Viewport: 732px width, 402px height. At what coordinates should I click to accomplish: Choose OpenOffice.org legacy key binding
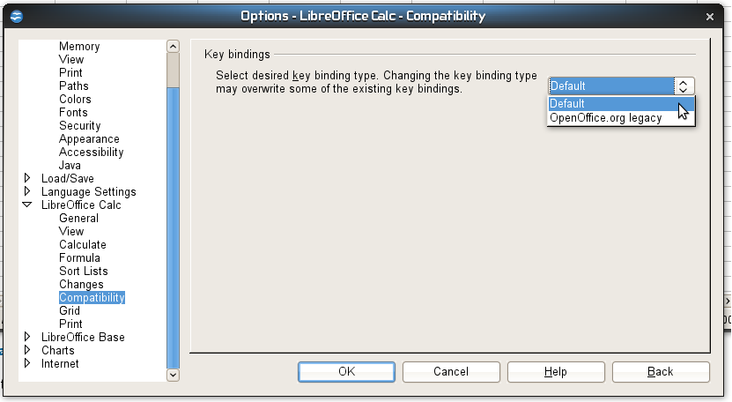pyautogui.click(x=605, y=118)
